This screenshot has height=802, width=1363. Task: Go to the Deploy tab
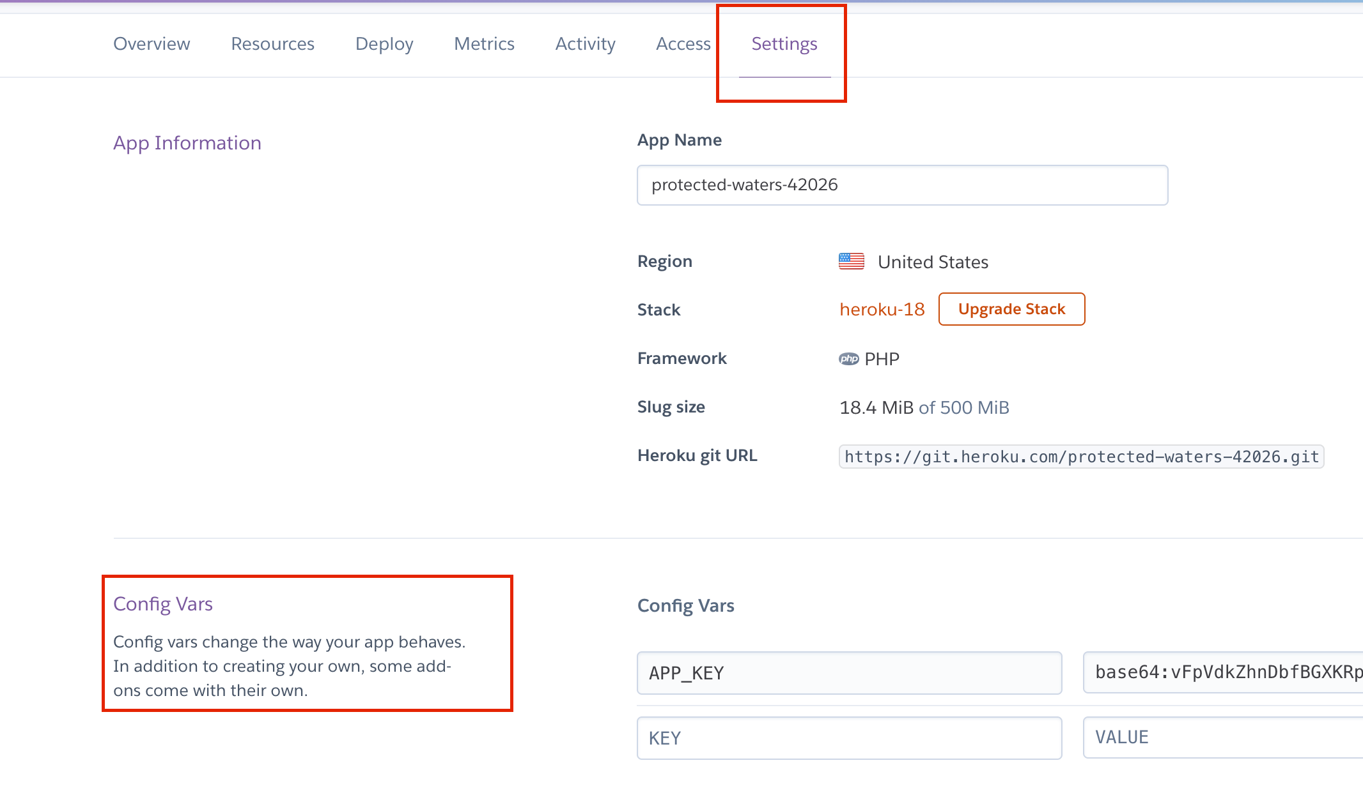point(384,43)
